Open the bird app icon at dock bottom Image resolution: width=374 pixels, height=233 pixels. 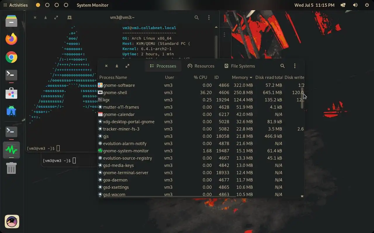12,222
